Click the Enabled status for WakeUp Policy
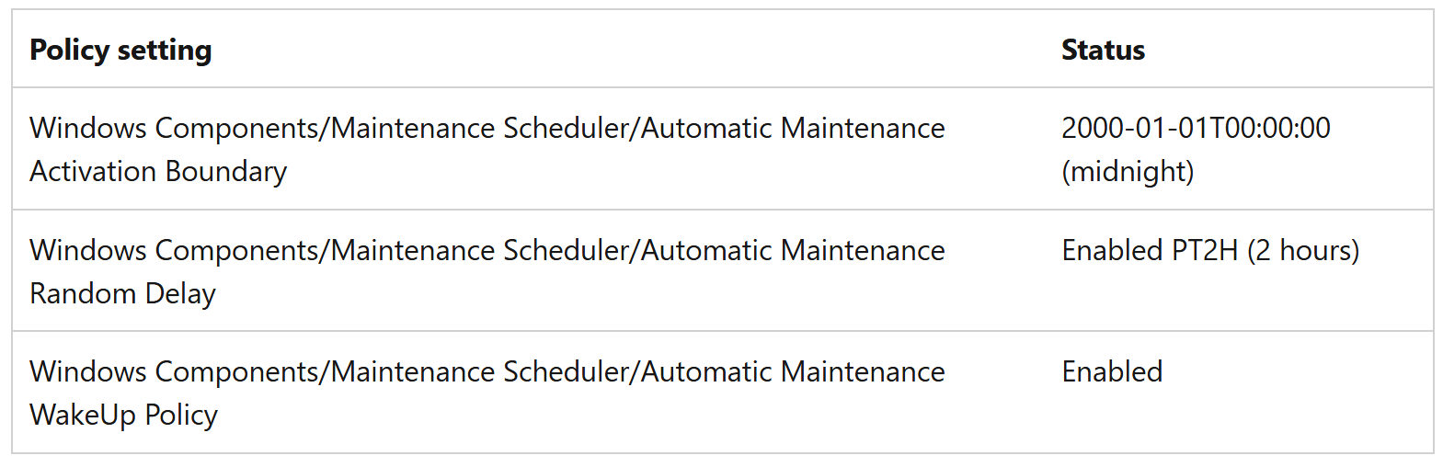The width and height of the screenshot is (1443, 467). (x=1112, y=371)
